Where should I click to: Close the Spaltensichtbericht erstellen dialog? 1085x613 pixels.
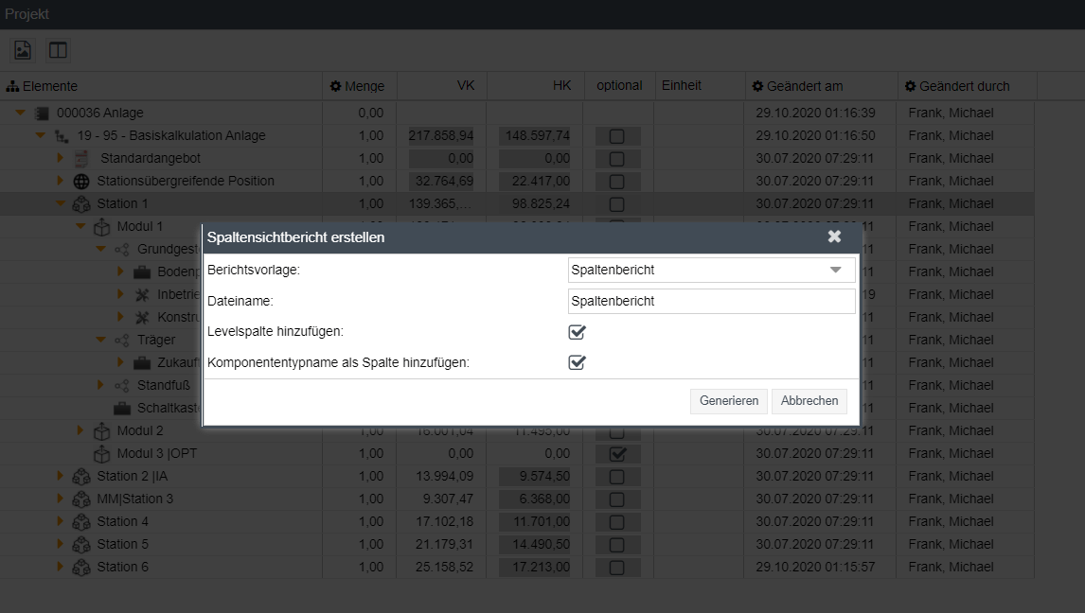coord(834,236)
